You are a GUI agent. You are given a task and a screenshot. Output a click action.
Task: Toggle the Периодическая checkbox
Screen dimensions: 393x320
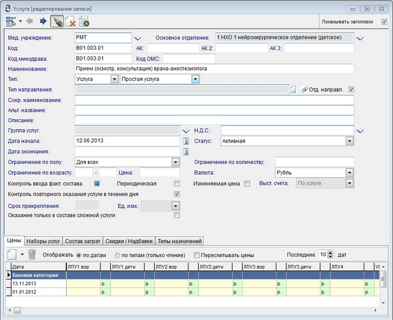(x=177, y=184)
